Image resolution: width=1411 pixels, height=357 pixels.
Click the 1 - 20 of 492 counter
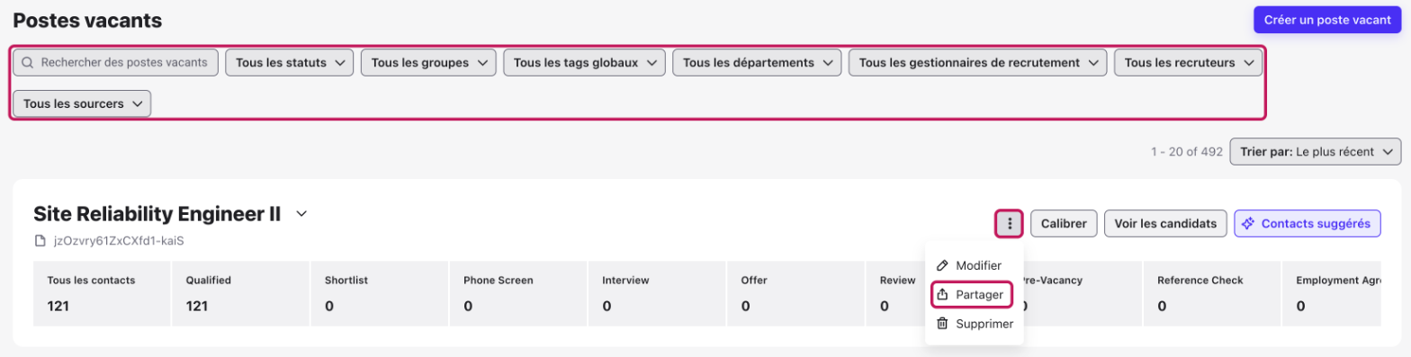coord(1186,152)
